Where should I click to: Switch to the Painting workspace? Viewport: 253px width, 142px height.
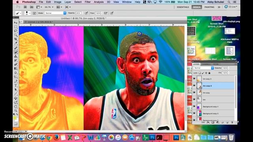(x=210, y=7)
